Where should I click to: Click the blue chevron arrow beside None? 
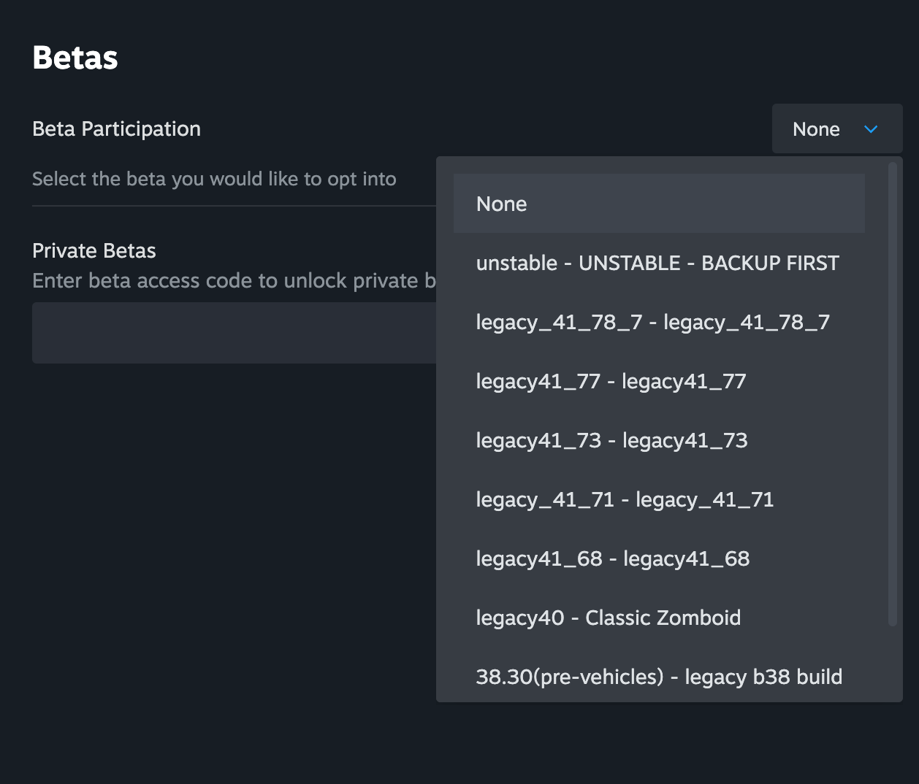[871, 129]
